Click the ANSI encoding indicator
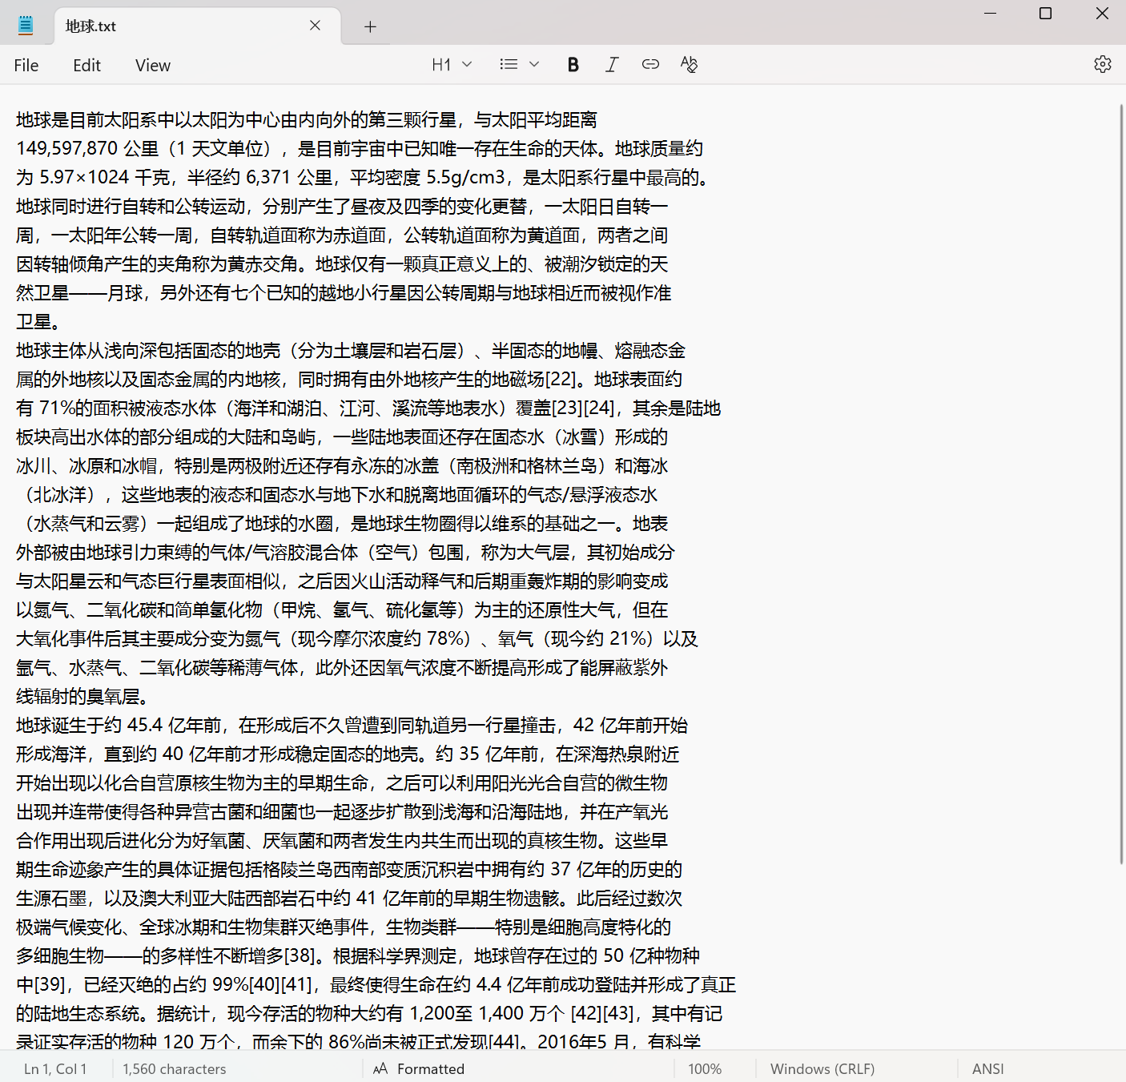Viewport: 1126px width, 1082px height. (987, 1068)
